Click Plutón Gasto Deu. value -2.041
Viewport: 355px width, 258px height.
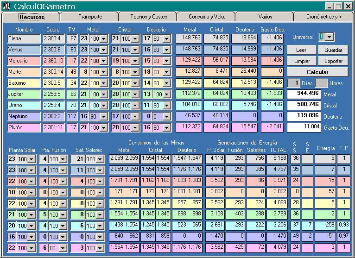tap(272, 127)
